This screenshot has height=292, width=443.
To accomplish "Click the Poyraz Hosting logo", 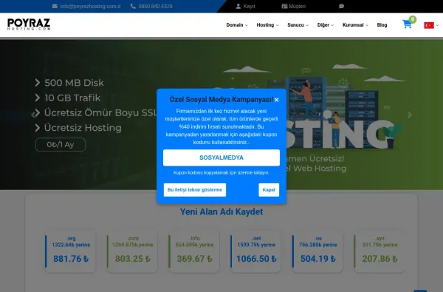I will 29,24.
